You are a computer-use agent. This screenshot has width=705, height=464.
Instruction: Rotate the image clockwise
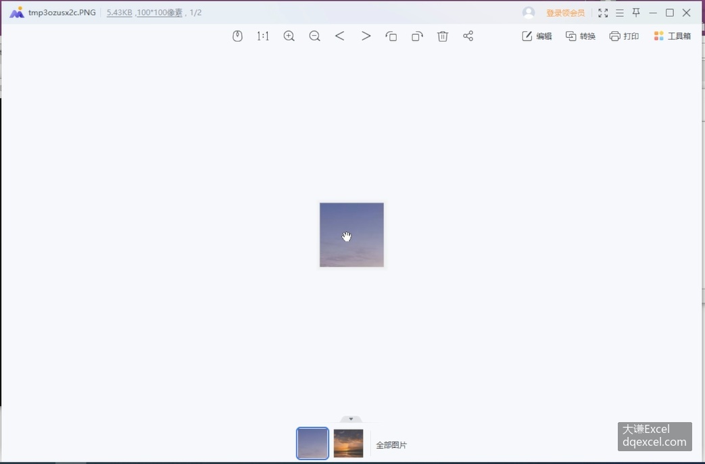(x=417, y=36)
